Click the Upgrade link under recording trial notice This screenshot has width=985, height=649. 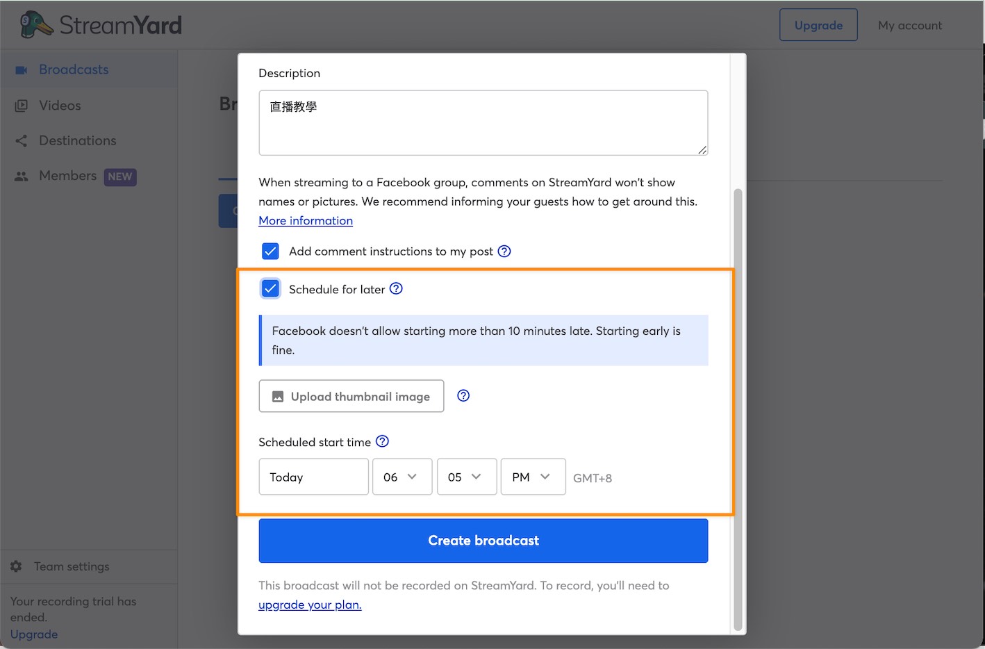[34, 634]
